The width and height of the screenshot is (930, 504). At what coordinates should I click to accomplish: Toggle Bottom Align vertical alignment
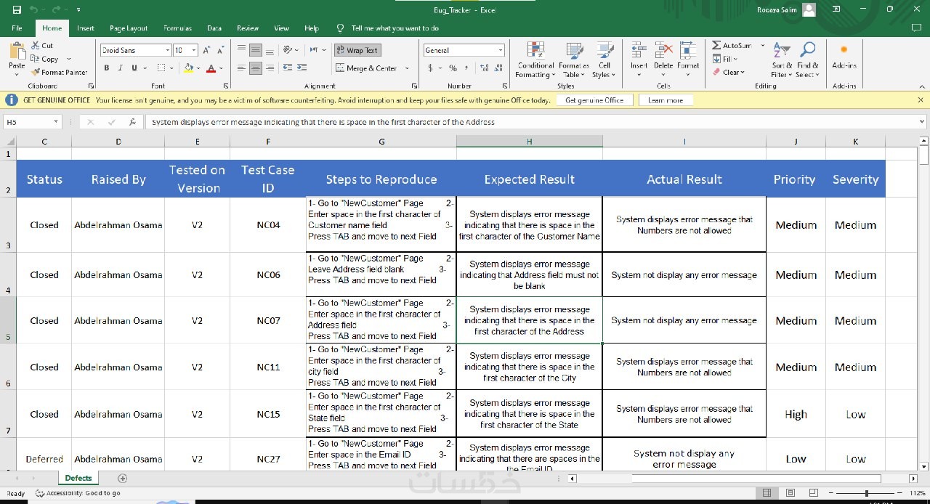coord(270,50)
